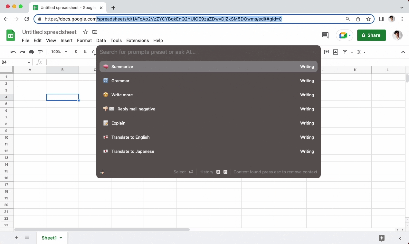This screenshot has width=409, height=244.
Task: Click the horizontal scrollbar thumb at the bottom
Action: tap(102, 230)
